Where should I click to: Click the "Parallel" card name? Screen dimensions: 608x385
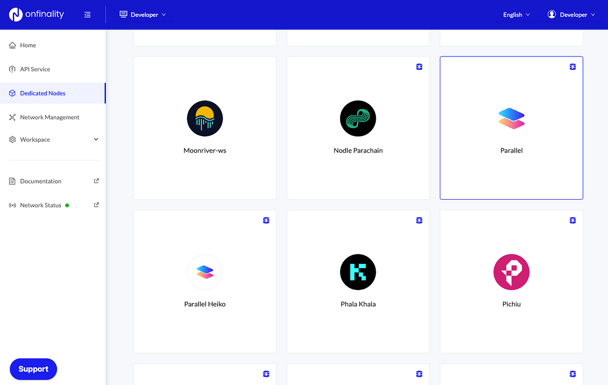(x=512, y=151)
